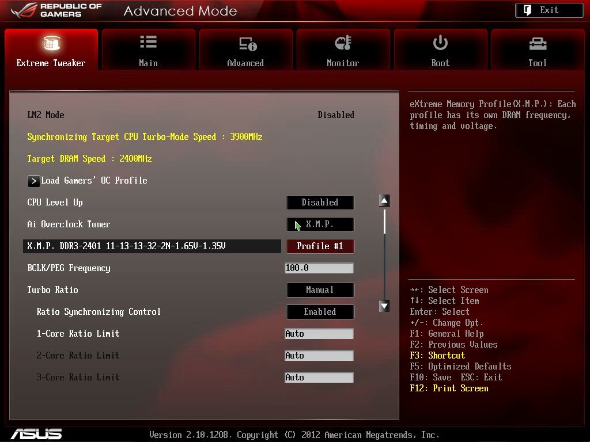Switch to the Main tab
590x442 pixels.
pos(148,49)
